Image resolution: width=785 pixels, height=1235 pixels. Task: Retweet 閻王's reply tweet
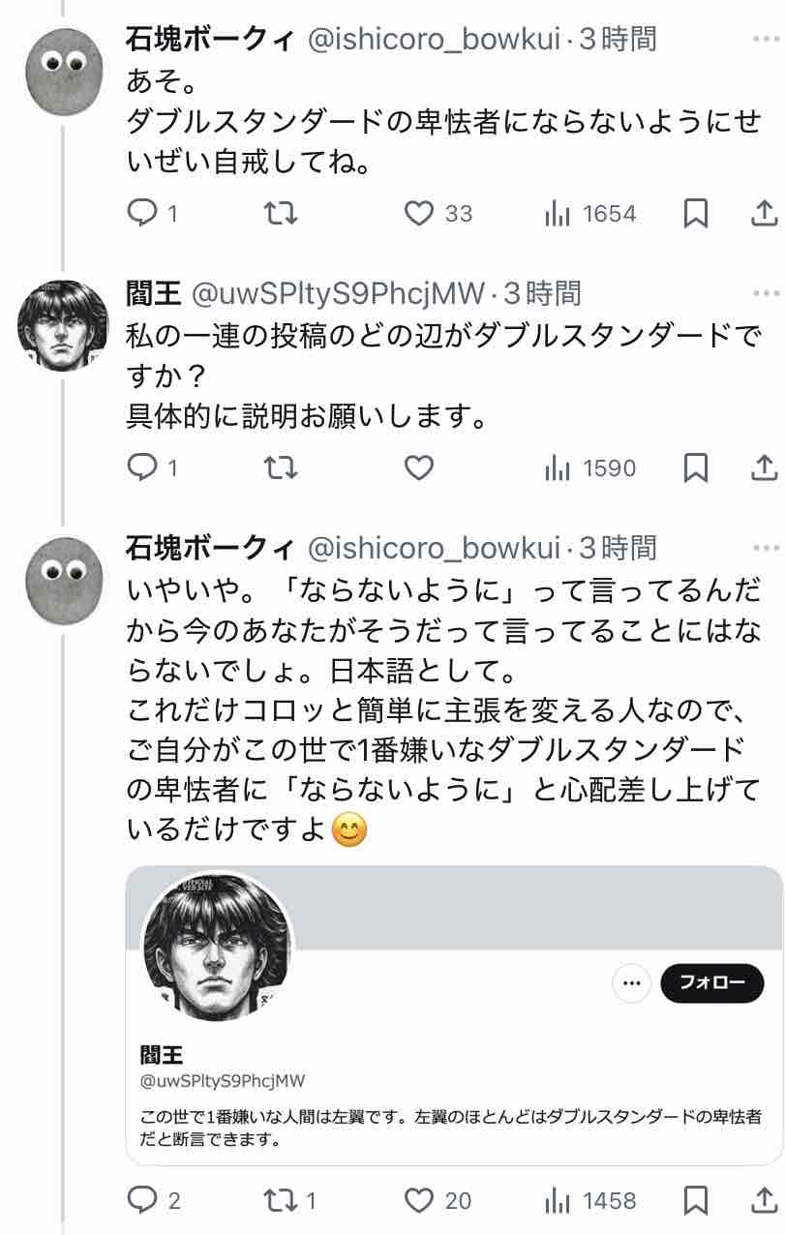click(x=281, y=468)
